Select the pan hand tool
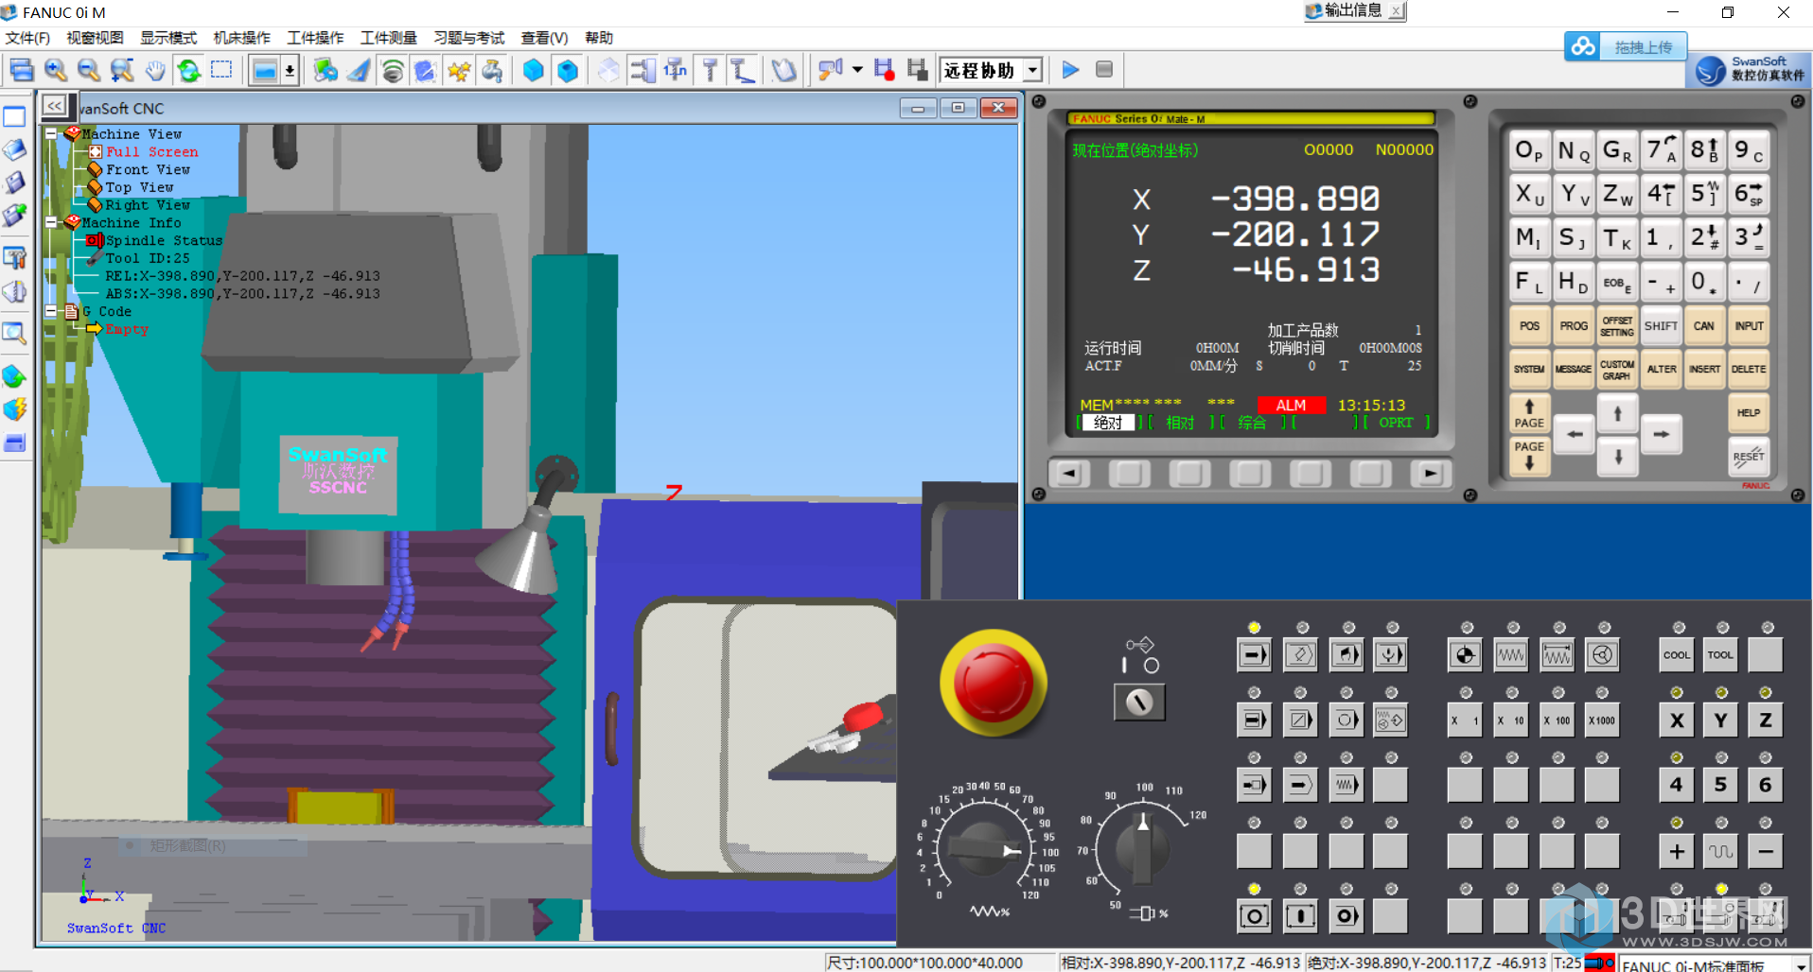The image size is (1813, 972). pos(155,71)
